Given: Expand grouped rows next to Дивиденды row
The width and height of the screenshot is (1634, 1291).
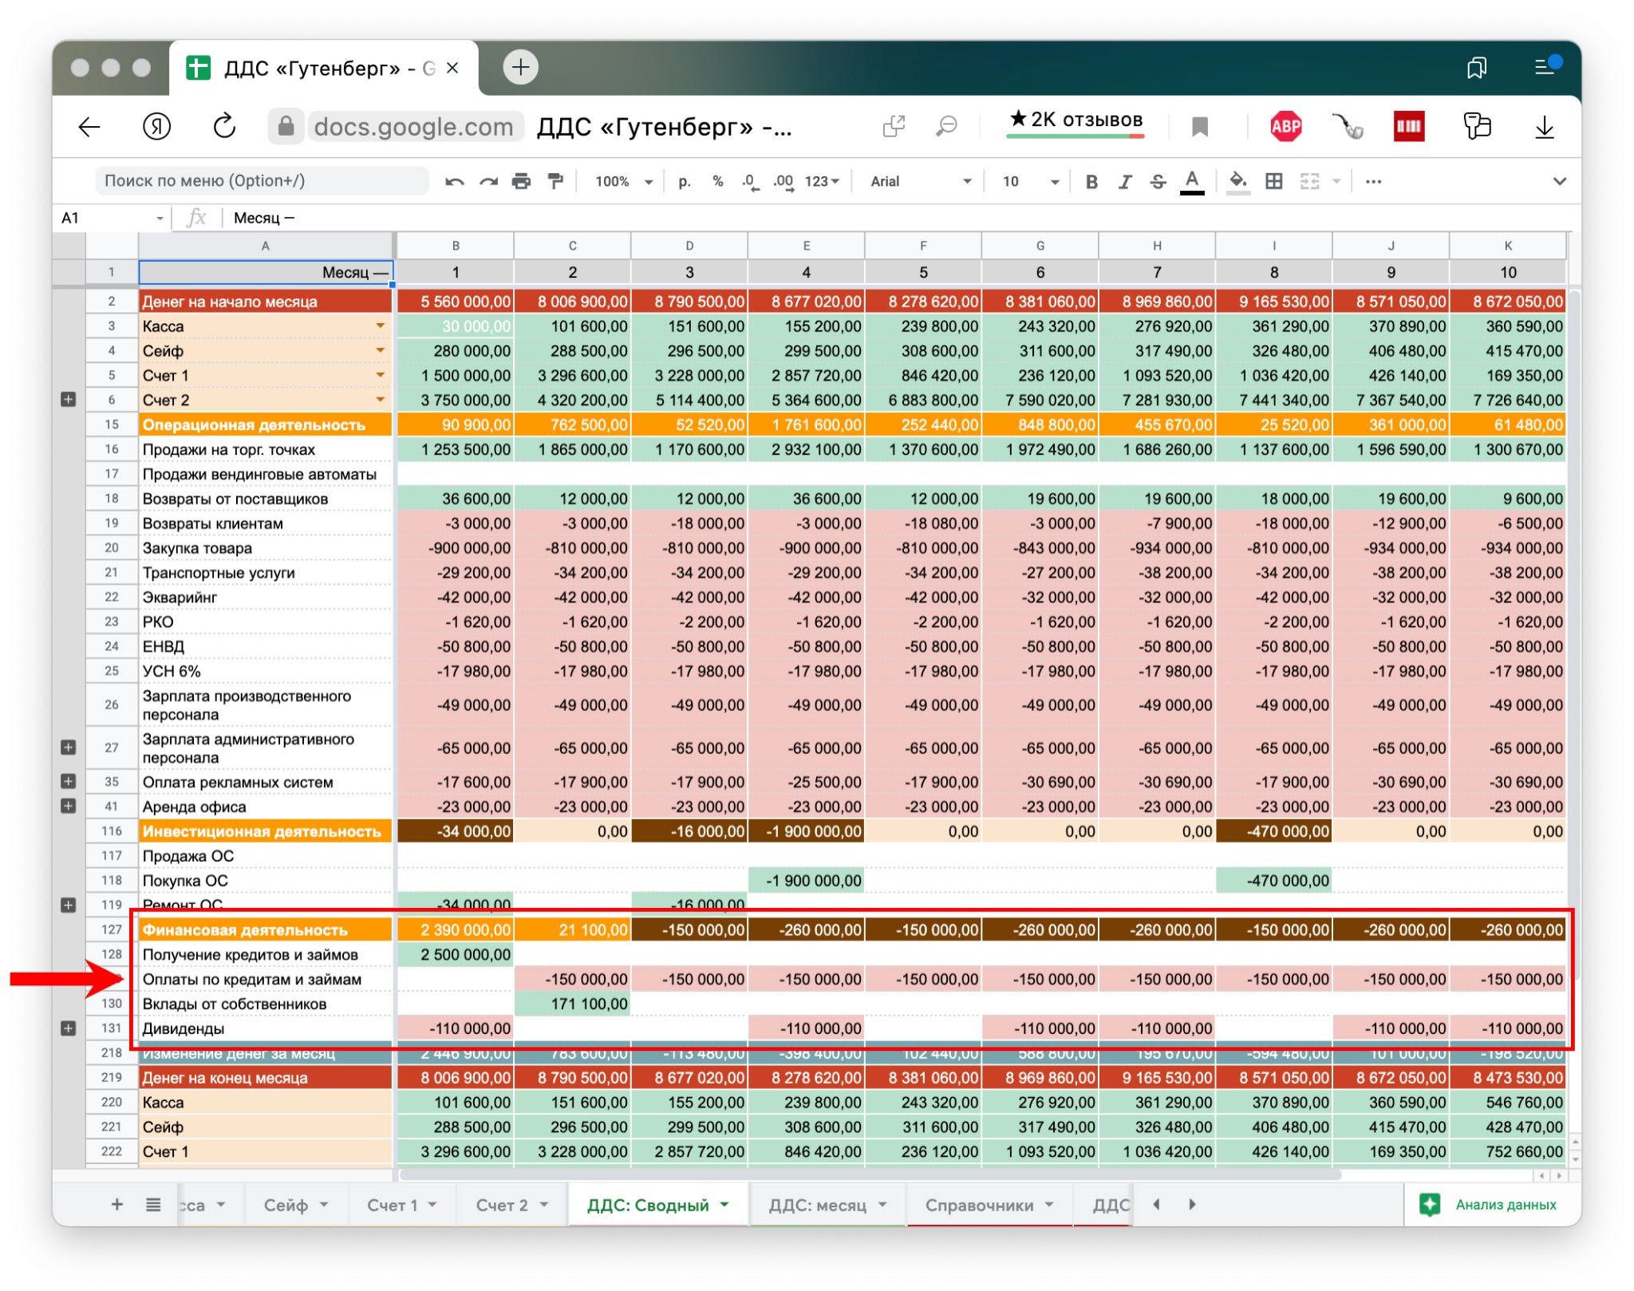Looking at the screenshot, I should point(69,1028).
